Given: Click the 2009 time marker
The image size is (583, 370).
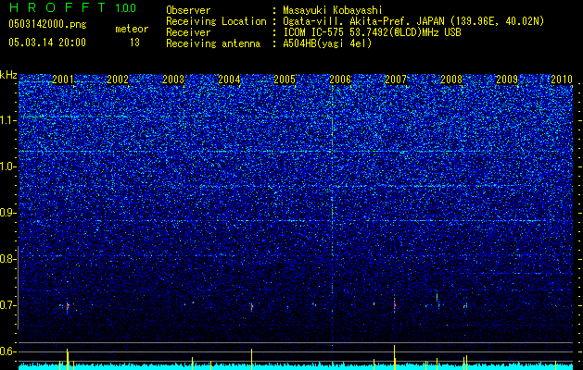Looking at the screenshot, I should click(507, 80).
